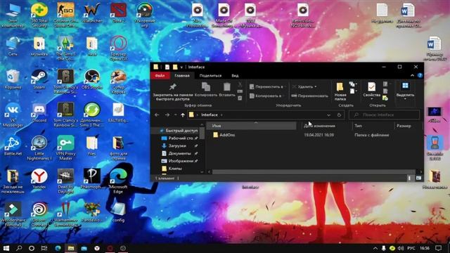Open Загрузки in the navigation pane

tap(179, 145)
